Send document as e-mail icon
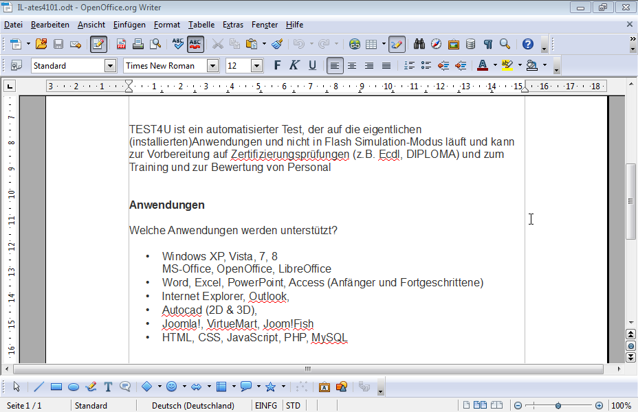638x412 pixels. pos(76,44)
